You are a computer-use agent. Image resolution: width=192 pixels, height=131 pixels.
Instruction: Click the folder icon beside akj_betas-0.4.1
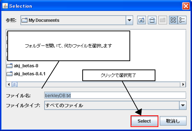tap(10, 74)
